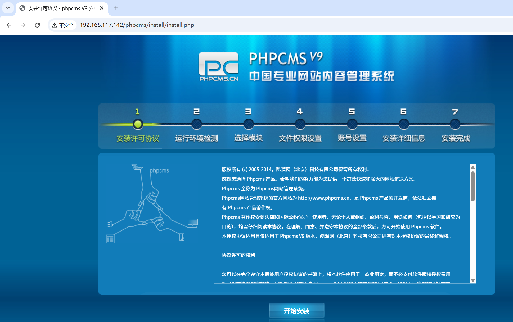Open a new browser tab
Screen dimensions: 513x322
click(116, 8)
